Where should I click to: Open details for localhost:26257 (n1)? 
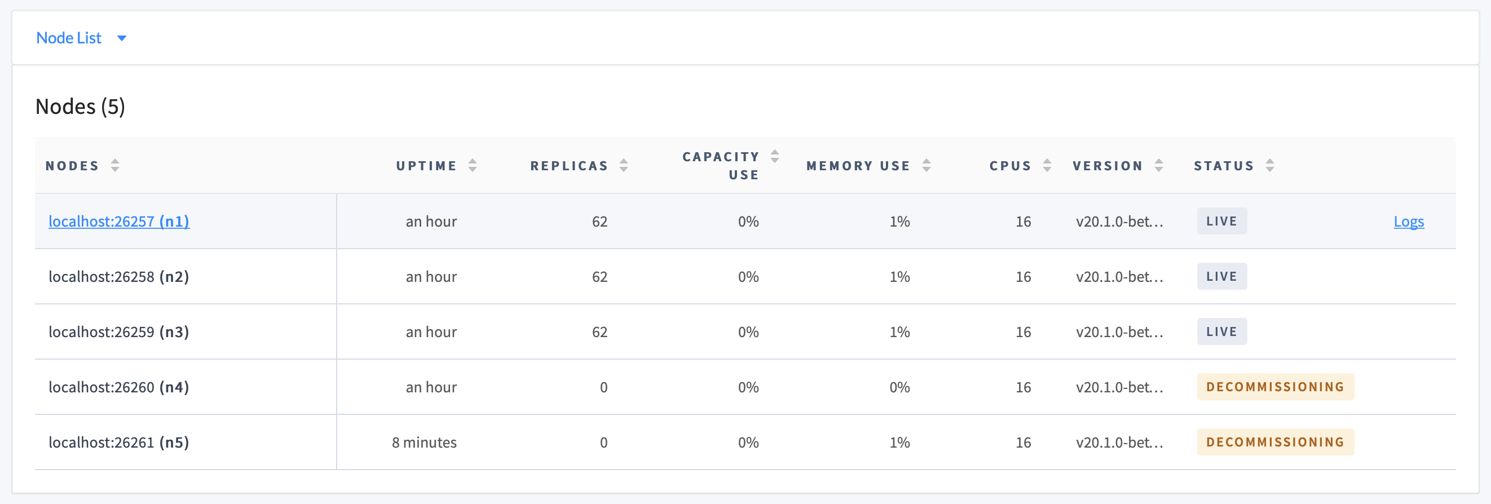tap(118, 221)
